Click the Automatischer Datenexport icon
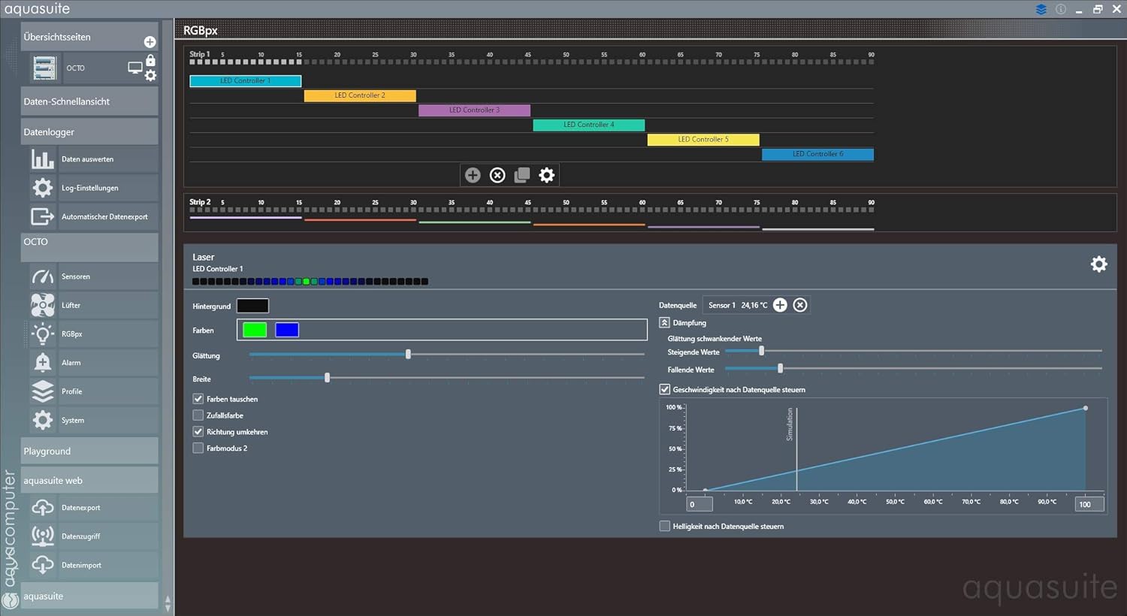Image resolution: width=1127 pixels, height=616 pixels. click(43, 216)
